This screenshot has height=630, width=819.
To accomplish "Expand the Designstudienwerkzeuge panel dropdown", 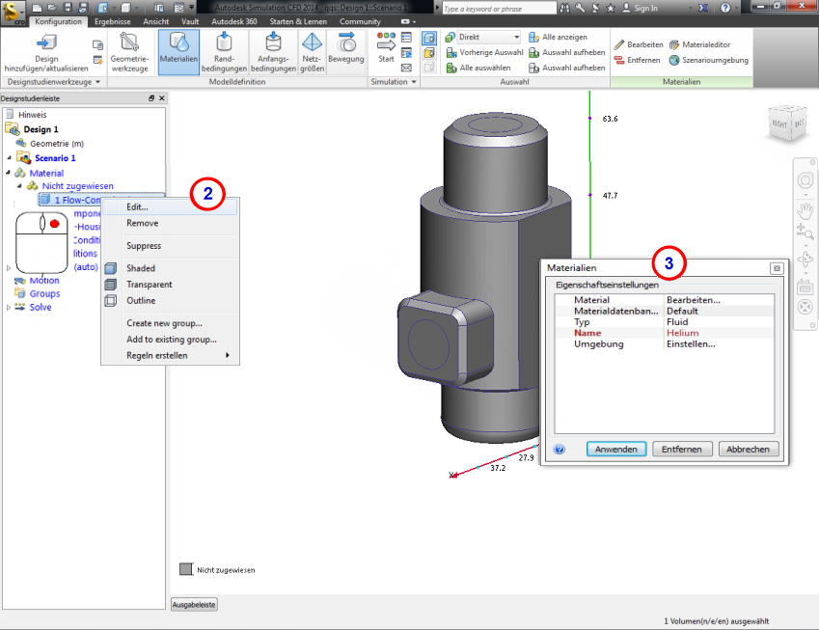I will coord(97,82).
